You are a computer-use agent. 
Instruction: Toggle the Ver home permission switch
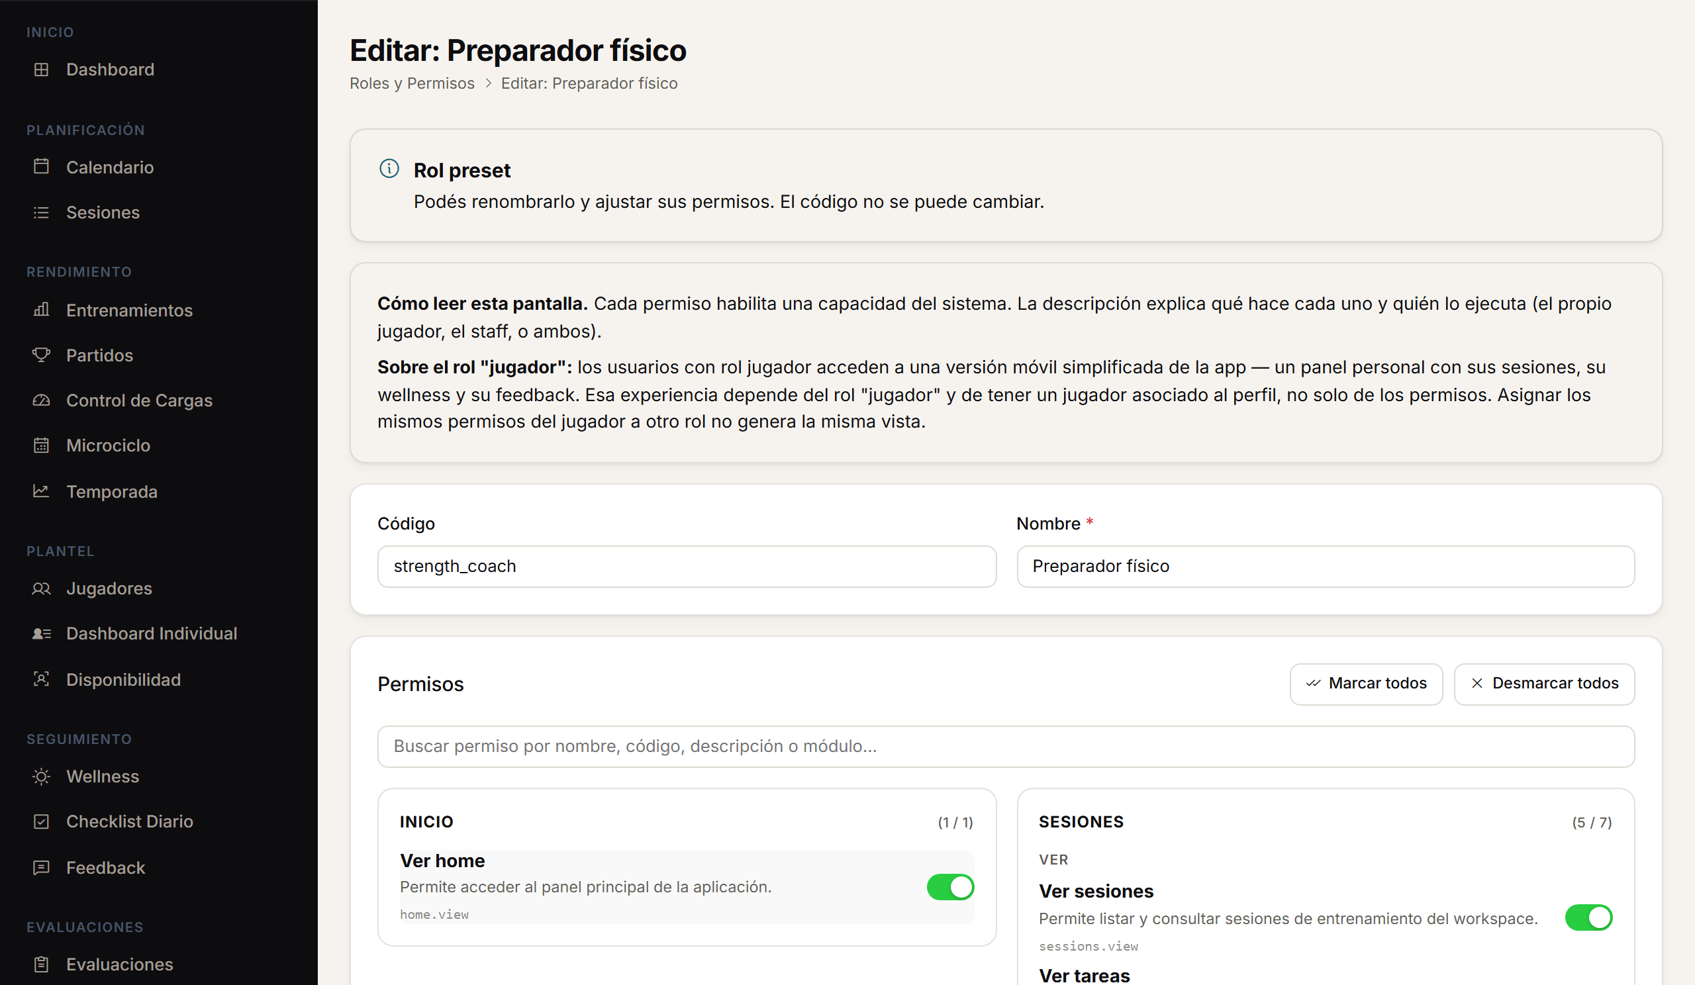(949, 887)
